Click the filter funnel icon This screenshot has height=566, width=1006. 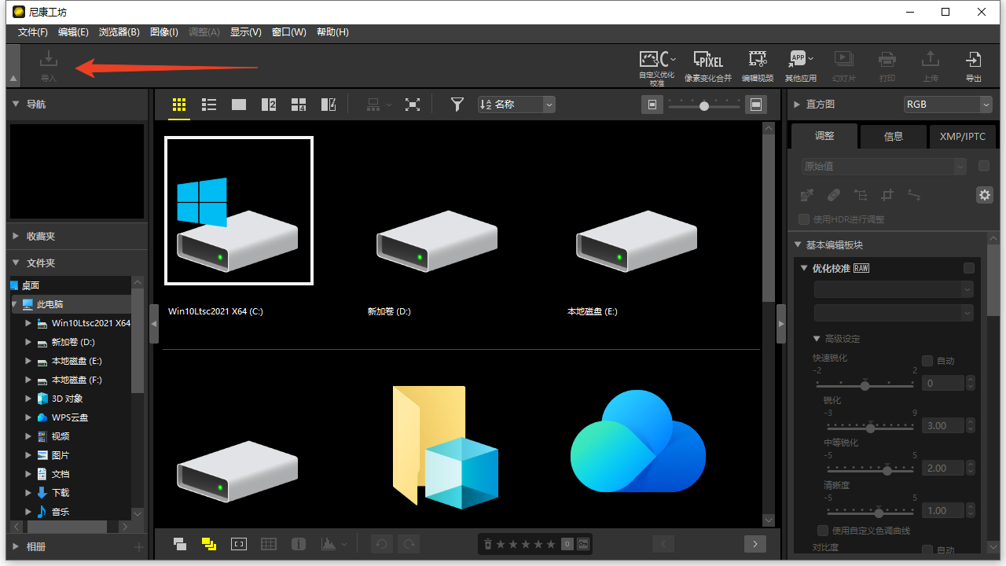pos(457,105)
